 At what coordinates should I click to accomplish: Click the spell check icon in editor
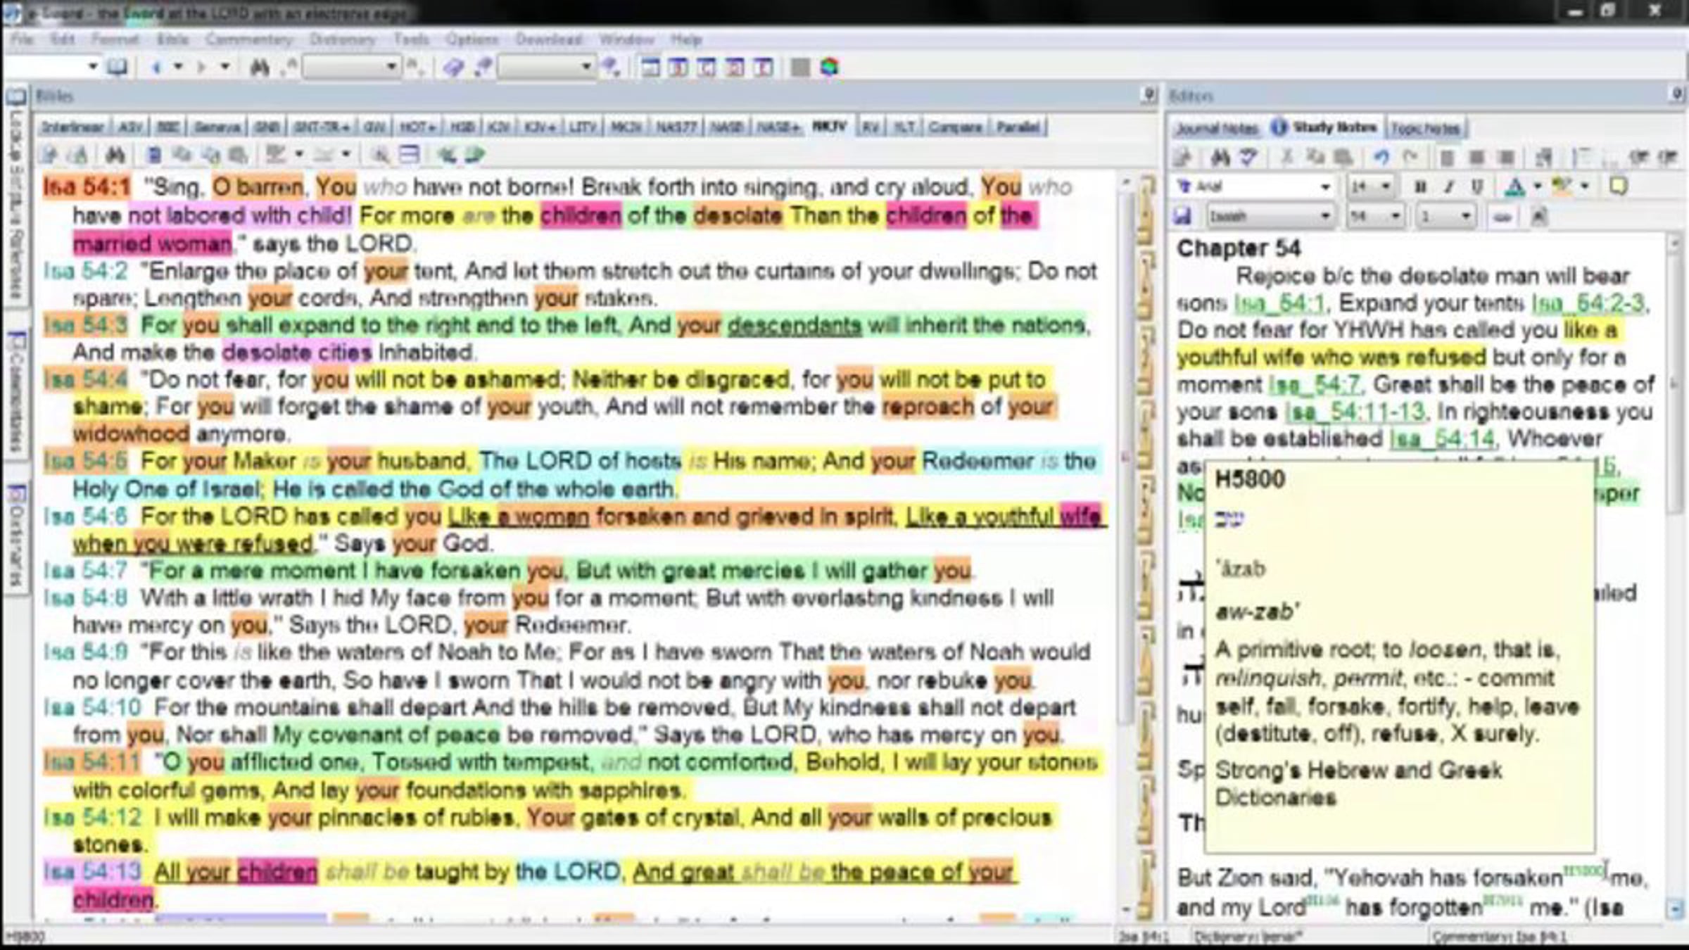1248,157
